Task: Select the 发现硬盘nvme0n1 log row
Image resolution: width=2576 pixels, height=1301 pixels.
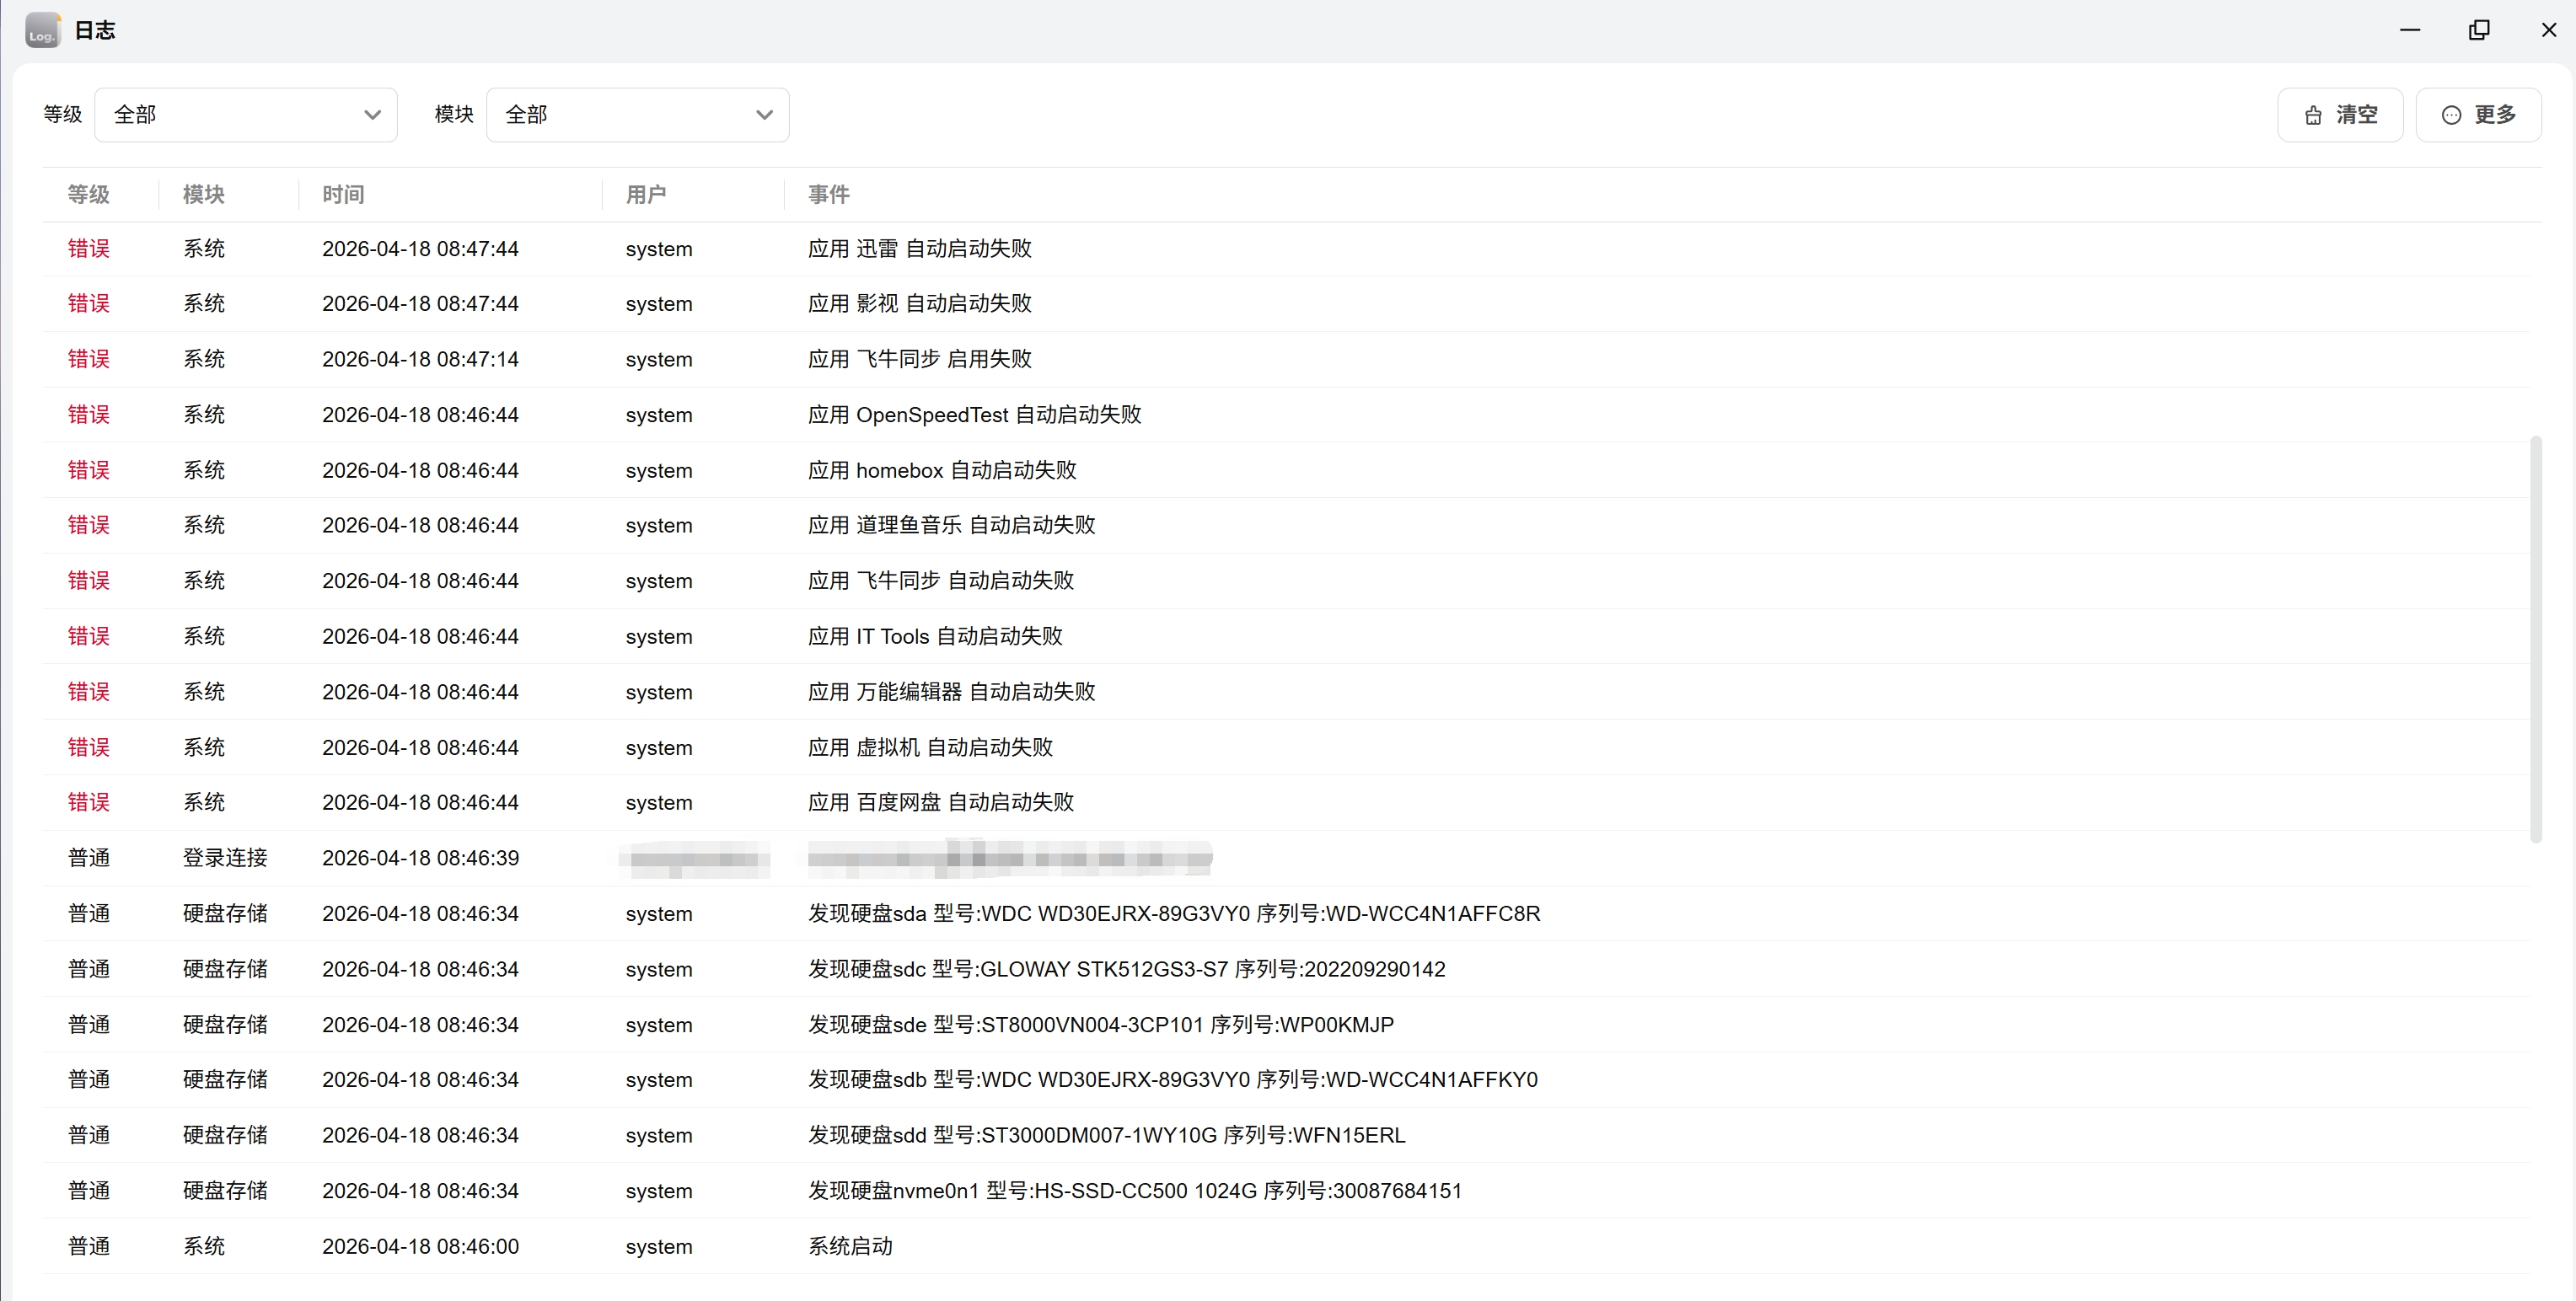Action: point(1134,1191)
